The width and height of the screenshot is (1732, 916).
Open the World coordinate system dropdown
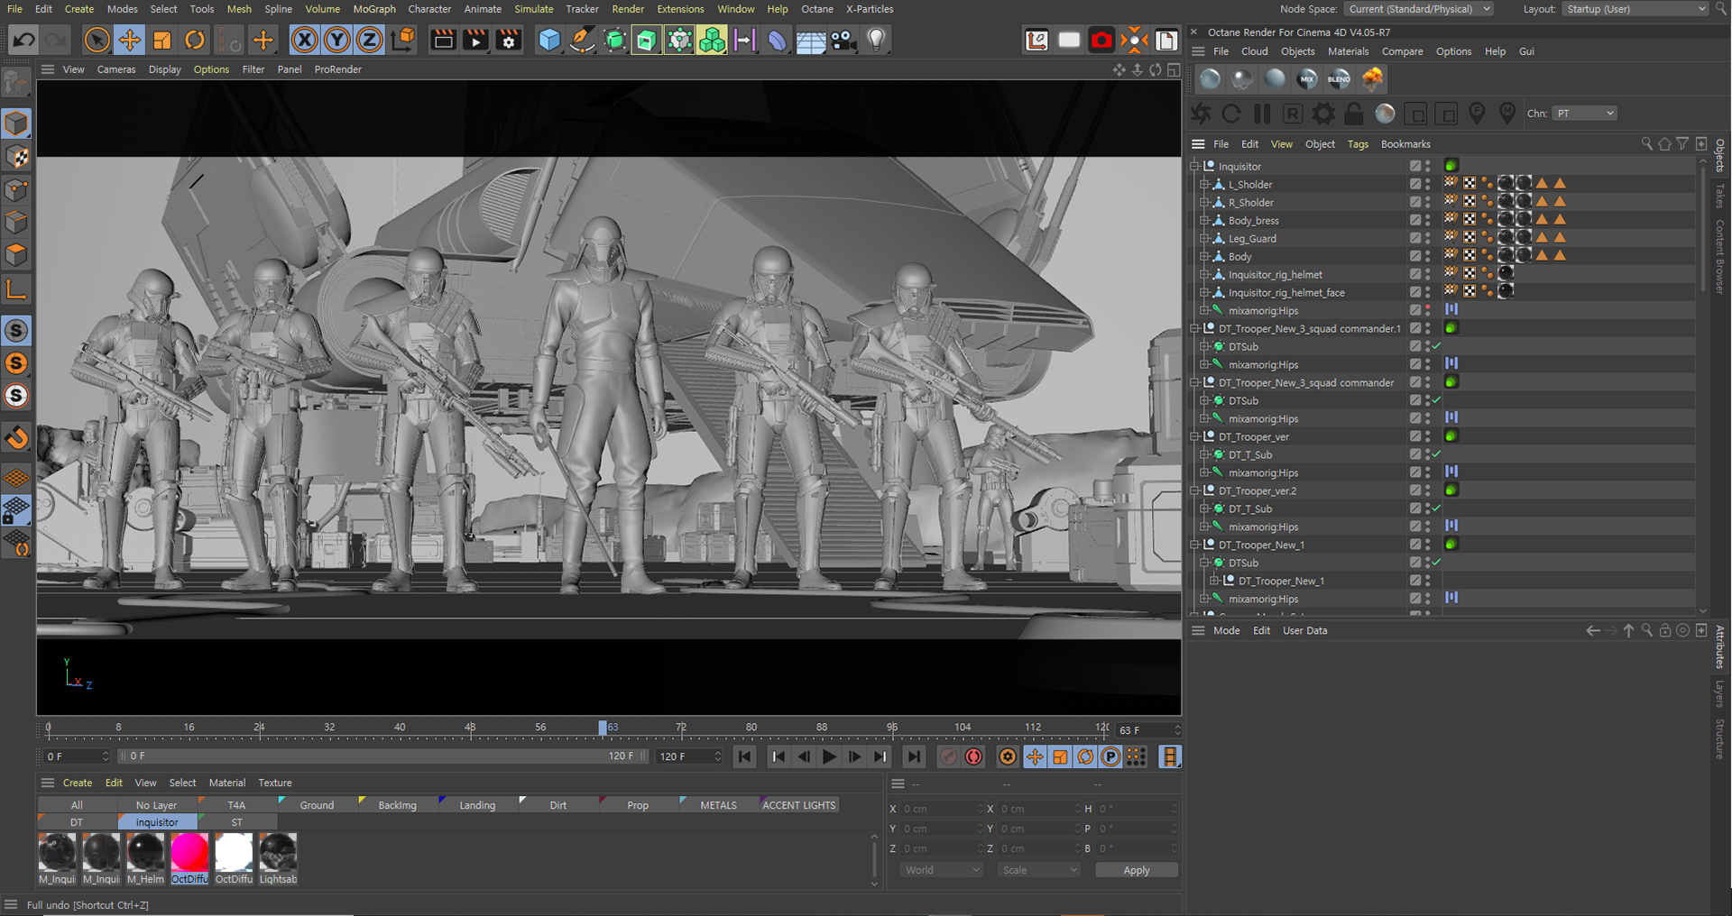[x=941, y=870]
